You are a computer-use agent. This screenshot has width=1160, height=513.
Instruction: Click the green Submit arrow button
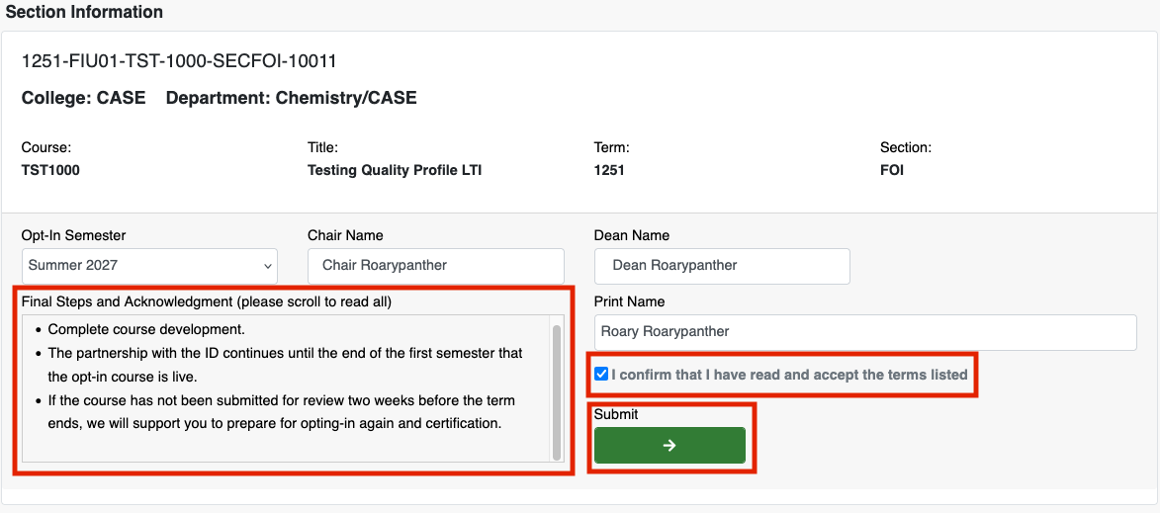coord(669,445)
